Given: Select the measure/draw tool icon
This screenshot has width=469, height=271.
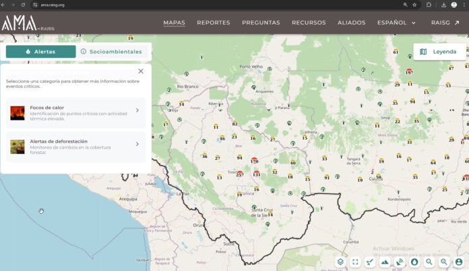Looking at the screenshot, I should (x=370, y=262).
